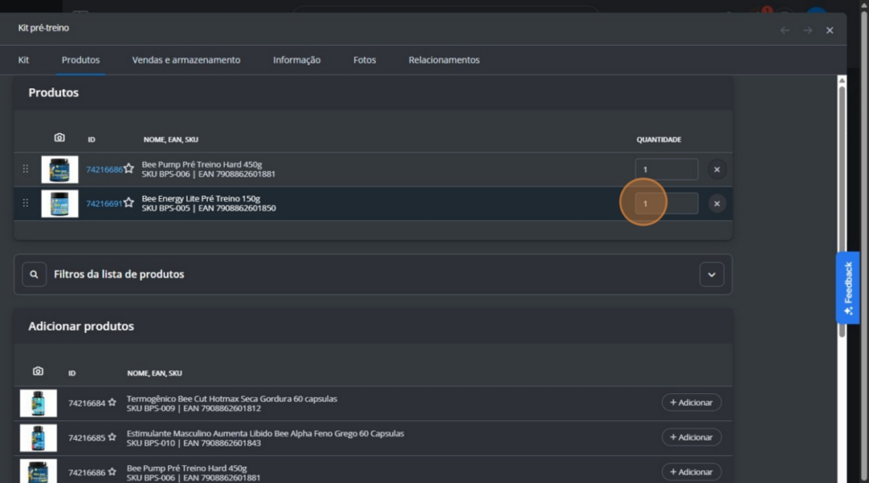869x483 pixels.
Task: Open Termogênico Bee Cut Hotmax thumbnail
Action: [38, 402]
